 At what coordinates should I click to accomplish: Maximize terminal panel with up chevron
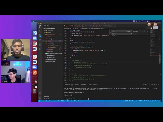(157, 85)
